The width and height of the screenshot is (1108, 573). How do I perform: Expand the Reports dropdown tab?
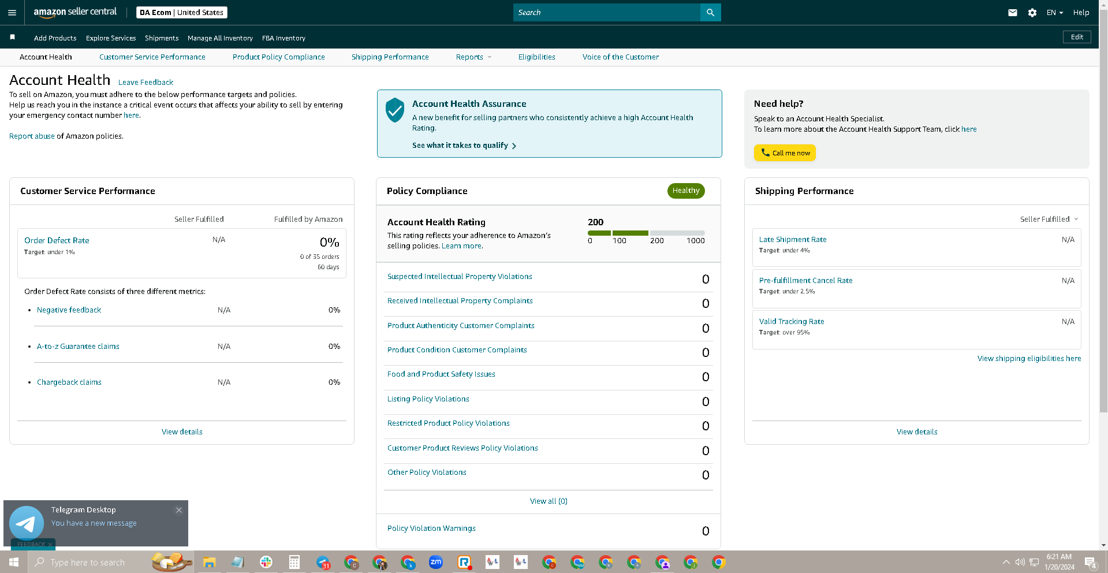pyautogui.click(x=474, y=57)
